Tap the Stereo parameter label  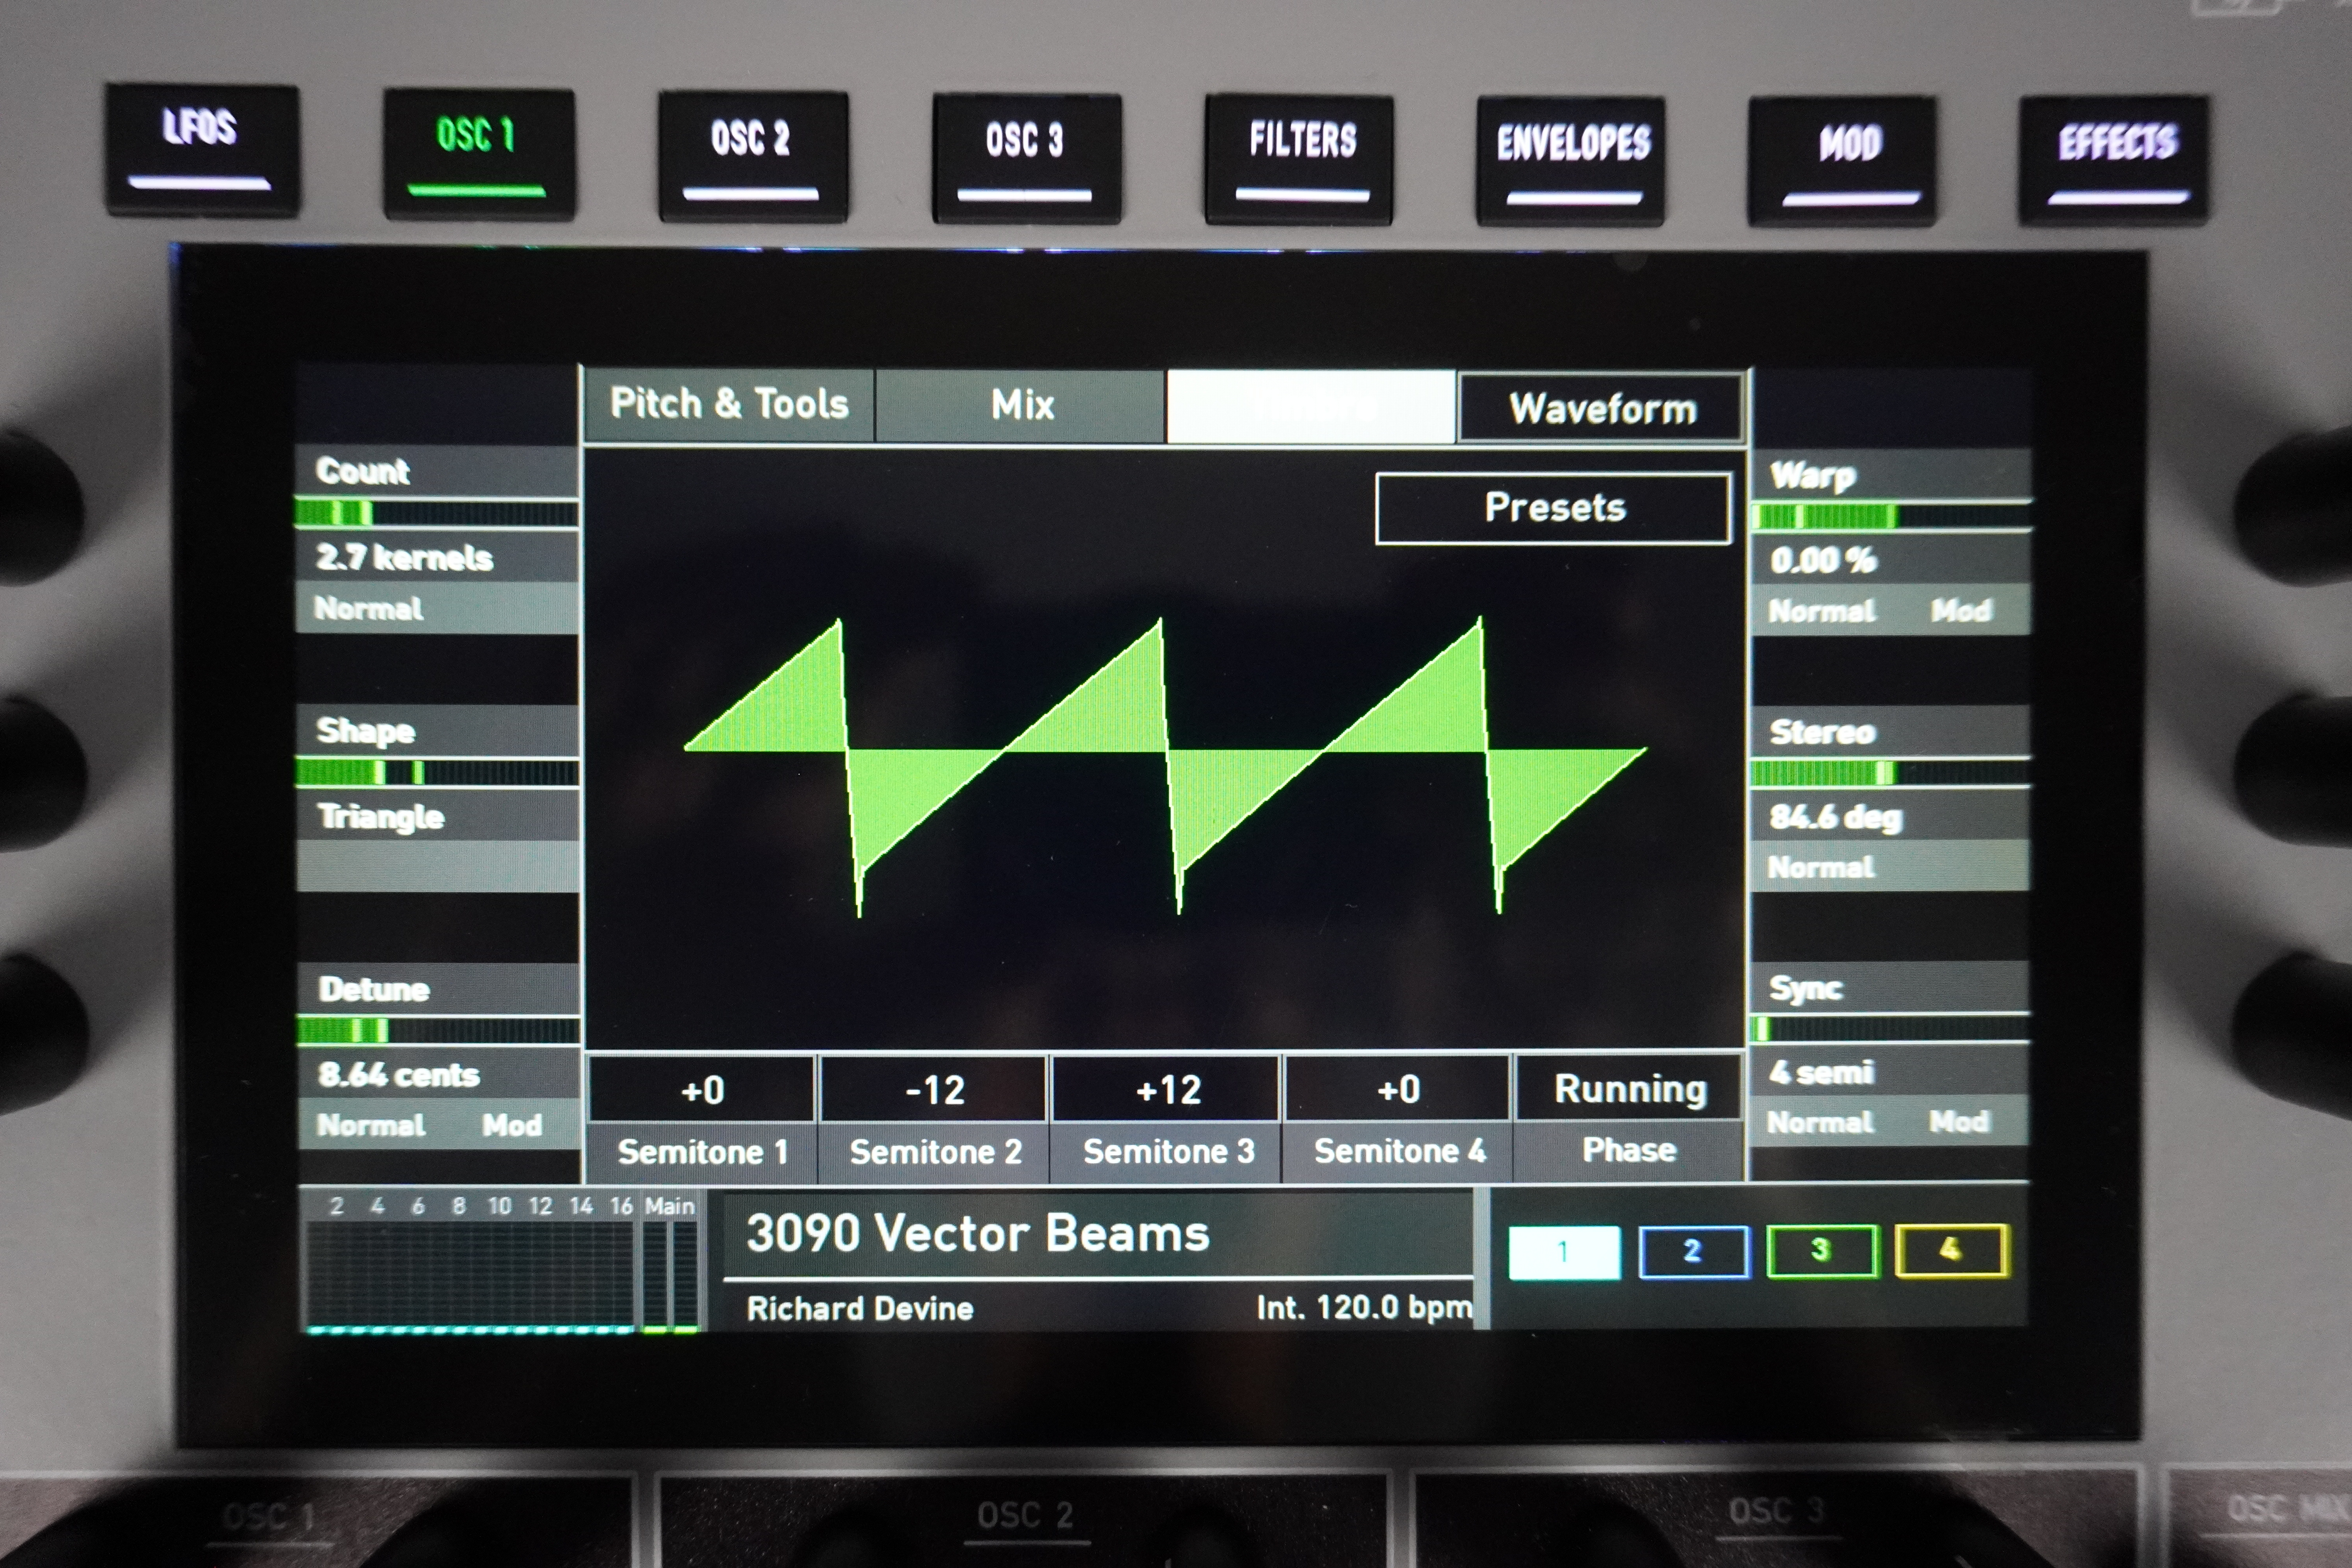(1822, 732)
